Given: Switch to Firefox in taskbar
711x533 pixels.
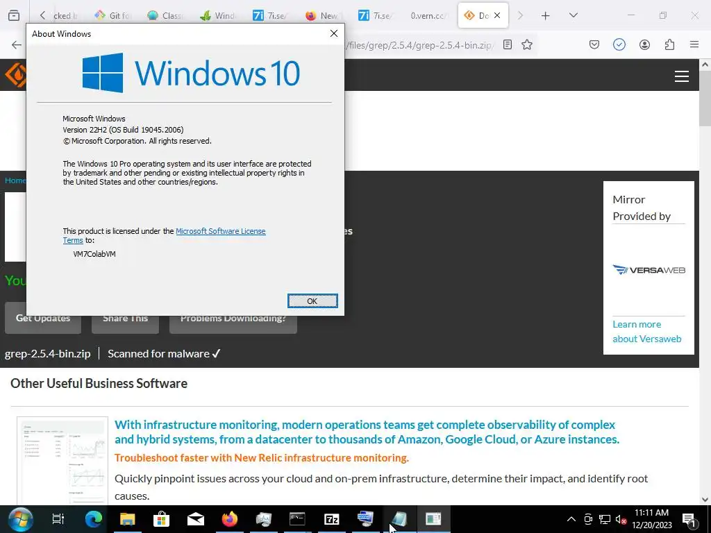Looking at the screenshot, I should click(229, 519).
